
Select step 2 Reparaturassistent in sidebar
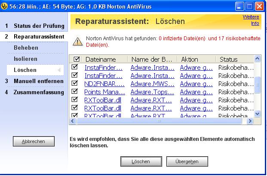click(x=34, y=37)
